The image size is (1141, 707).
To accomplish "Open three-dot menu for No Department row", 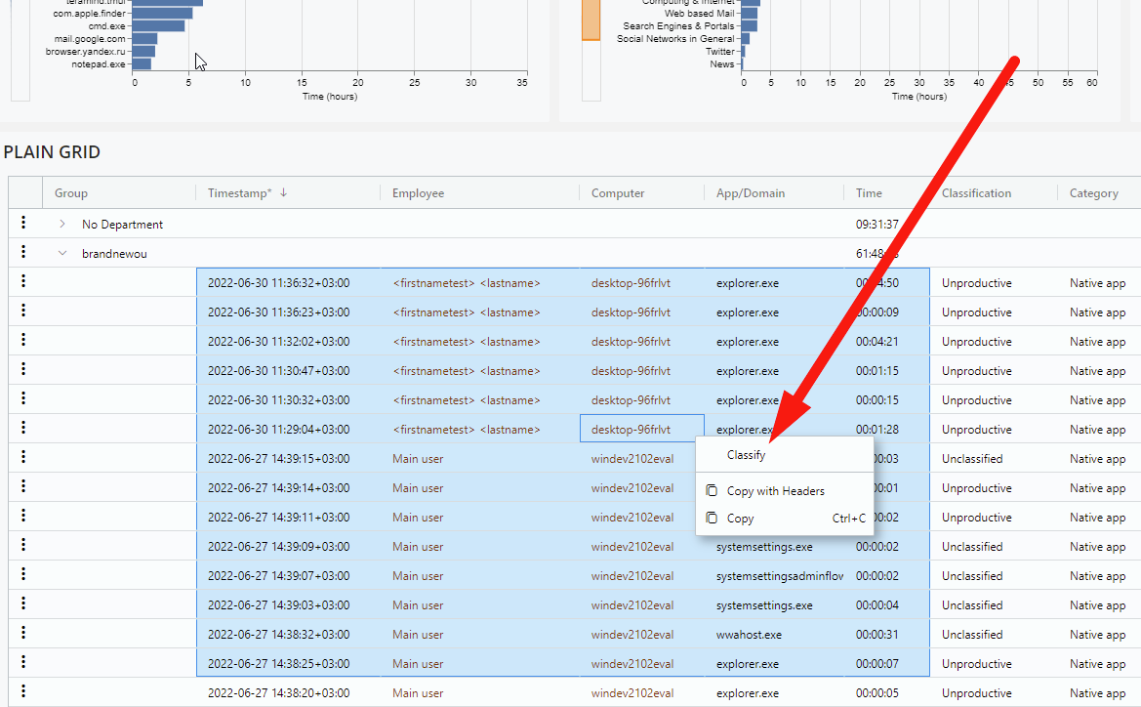I will 23,224.
